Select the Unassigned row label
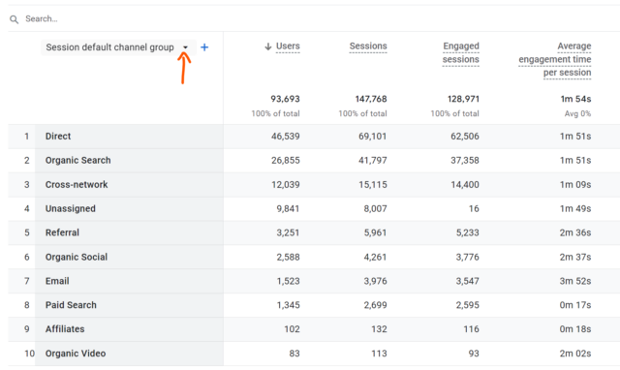Viewport: 620px width, 370px height. 71,208
